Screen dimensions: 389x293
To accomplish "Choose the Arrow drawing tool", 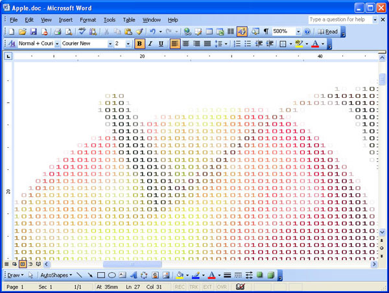I will pos(90,275).
